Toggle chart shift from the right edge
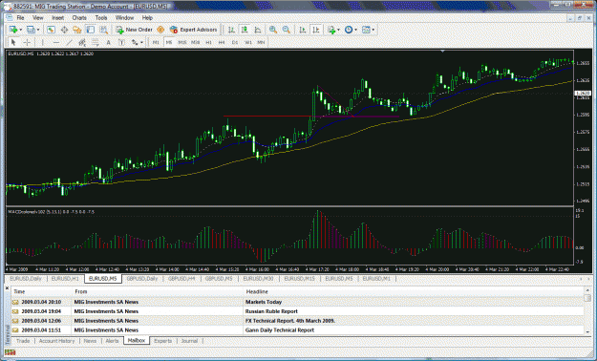Image resolution: width=597 pixels, height=361 pixels. (315, 30)
